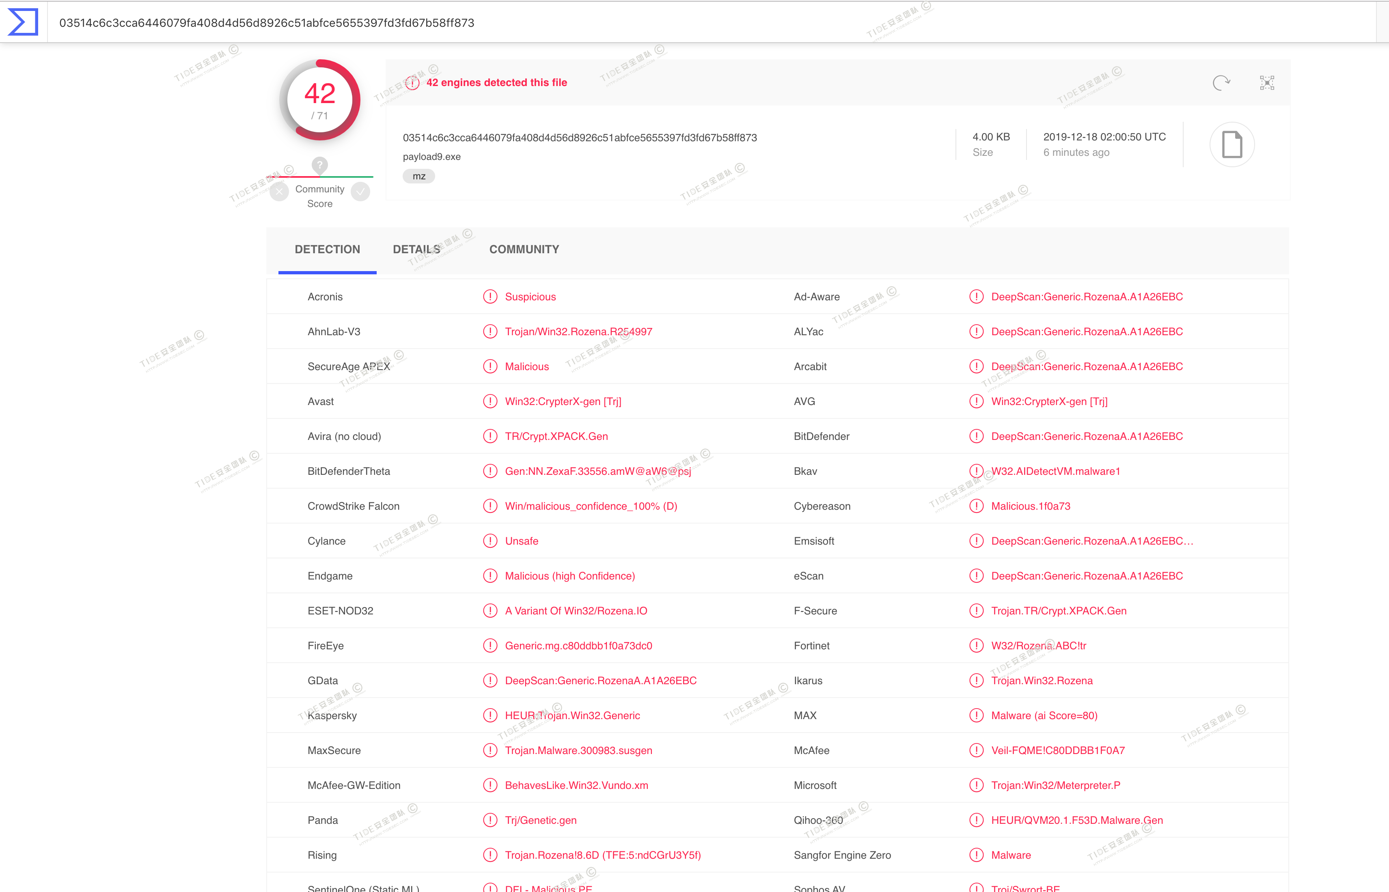Click the file type document icon
Image resolution: width=1389 pixels, height=892 pixels.
(x=1232, y=145)
